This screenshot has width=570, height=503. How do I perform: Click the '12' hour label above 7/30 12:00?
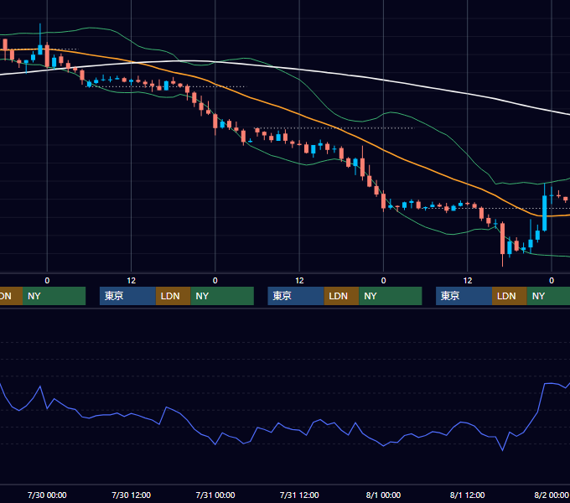tap(132, 281)
